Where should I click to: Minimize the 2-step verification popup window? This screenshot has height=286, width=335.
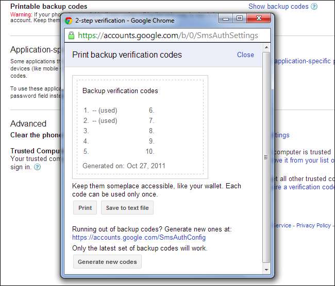click(225, 19)
